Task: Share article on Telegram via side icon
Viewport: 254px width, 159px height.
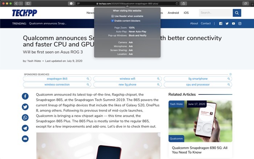Action: (25, 128)
